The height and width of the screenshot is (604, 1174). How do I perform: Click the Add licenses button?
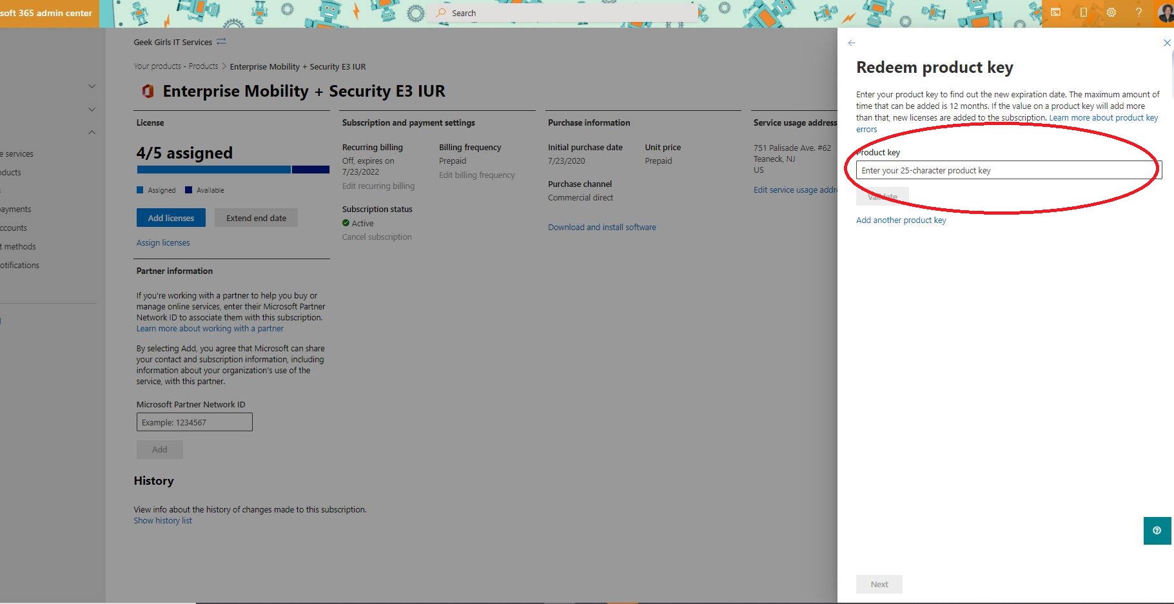[x=171, y=218]
